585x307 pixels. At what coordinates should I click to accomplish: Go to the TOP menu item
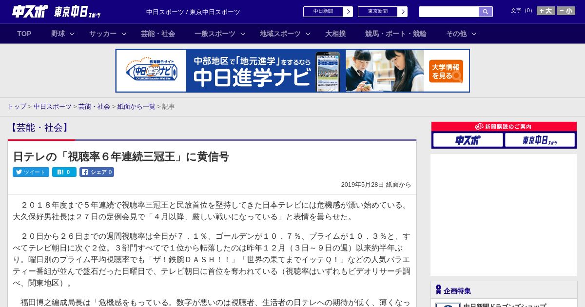24,34
